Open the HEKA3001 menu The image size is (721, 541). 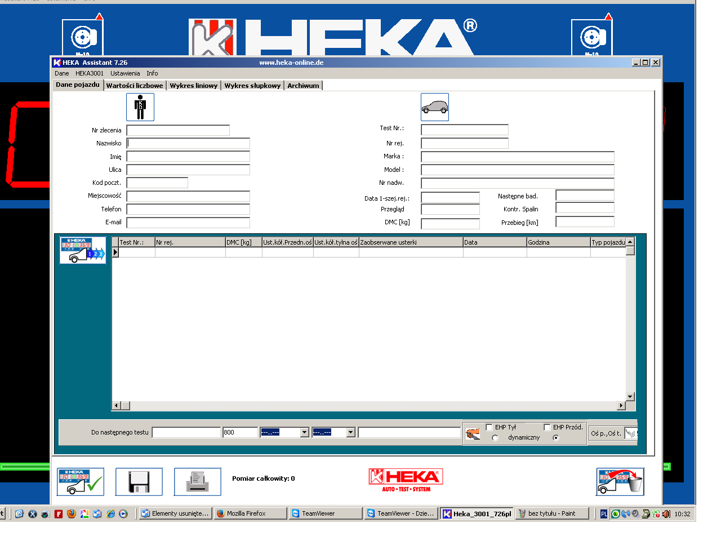pyautogui.click(x=90, y=73)
